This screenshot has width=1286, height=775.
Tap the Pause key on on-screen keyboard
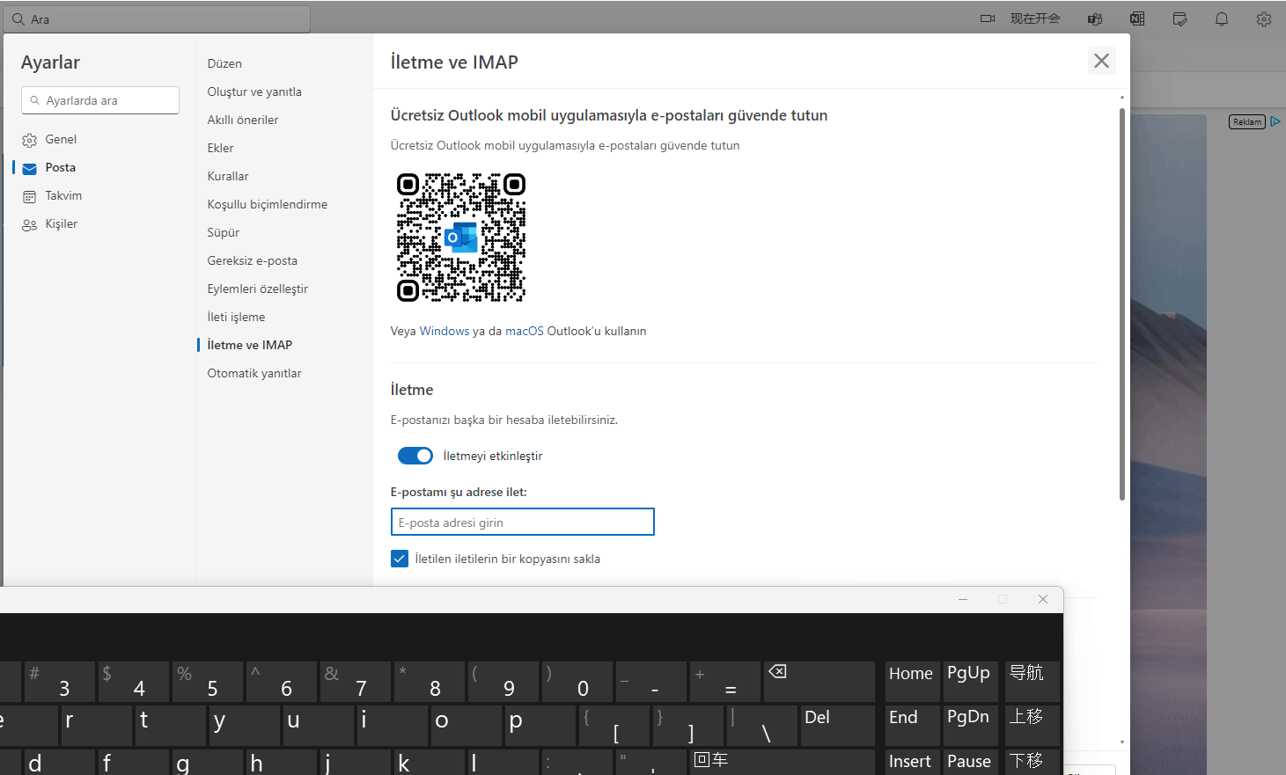tap(970, 762)
